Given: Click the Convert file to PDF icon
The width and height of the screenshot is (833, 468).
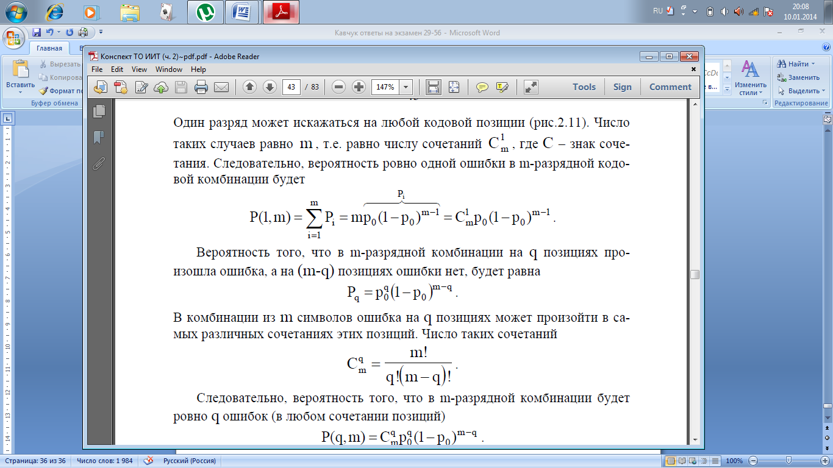Looking at the screenshot, I should click(121, 87).
